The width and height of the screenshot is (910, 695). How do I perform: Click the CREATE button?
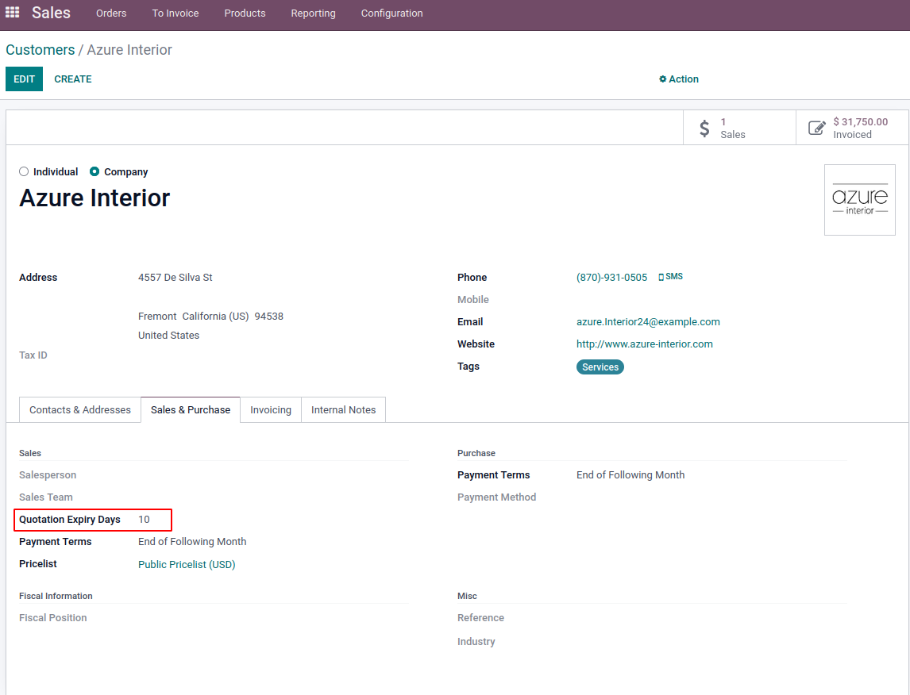point(73,79)
